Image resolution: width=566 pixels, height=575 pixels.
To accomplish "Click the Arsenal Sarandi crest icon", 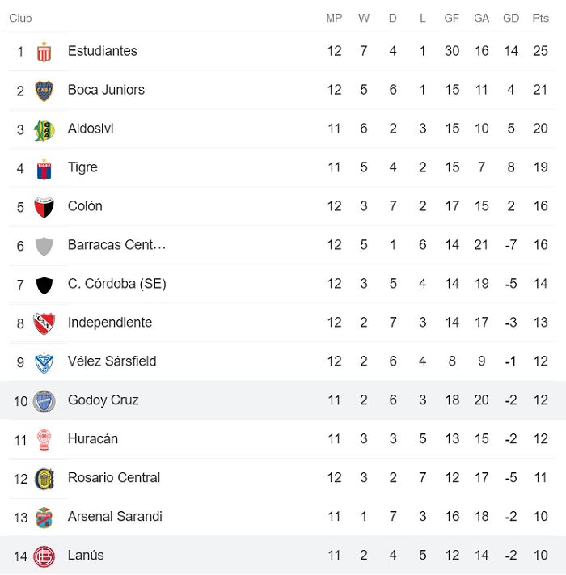I will click(44, 518).
